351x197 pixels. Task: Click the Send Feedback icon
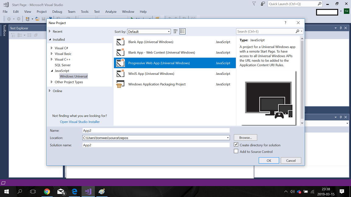(x=263, y=4)
